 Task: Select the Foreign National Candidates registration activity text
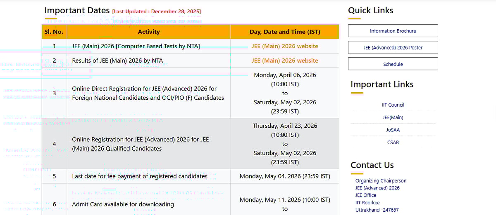coord(148,93)
